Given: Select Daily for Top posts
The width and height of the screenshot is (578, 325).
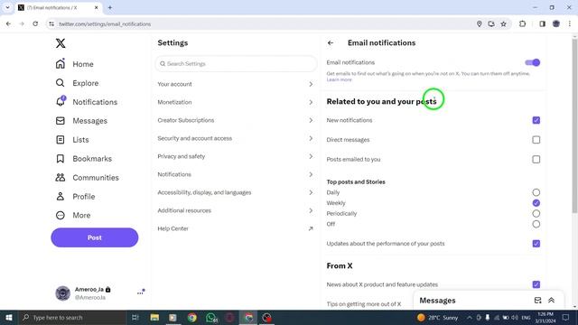Looking at the screenshot, I should point(536,192).
